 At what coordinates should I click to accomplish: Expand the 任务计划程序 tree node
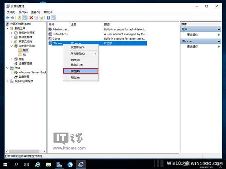click(11, 33)
